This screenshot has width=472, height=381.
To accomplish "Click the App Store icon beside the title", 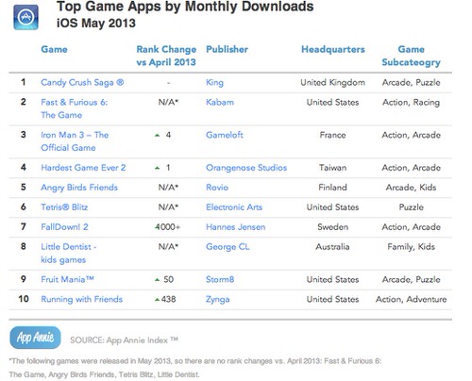I will 25,17.
